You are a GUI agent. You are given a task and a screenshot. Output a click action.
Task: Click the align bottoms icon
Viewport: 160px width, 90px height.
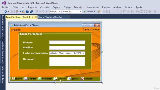pyautogui.click(x=132, y=12)
